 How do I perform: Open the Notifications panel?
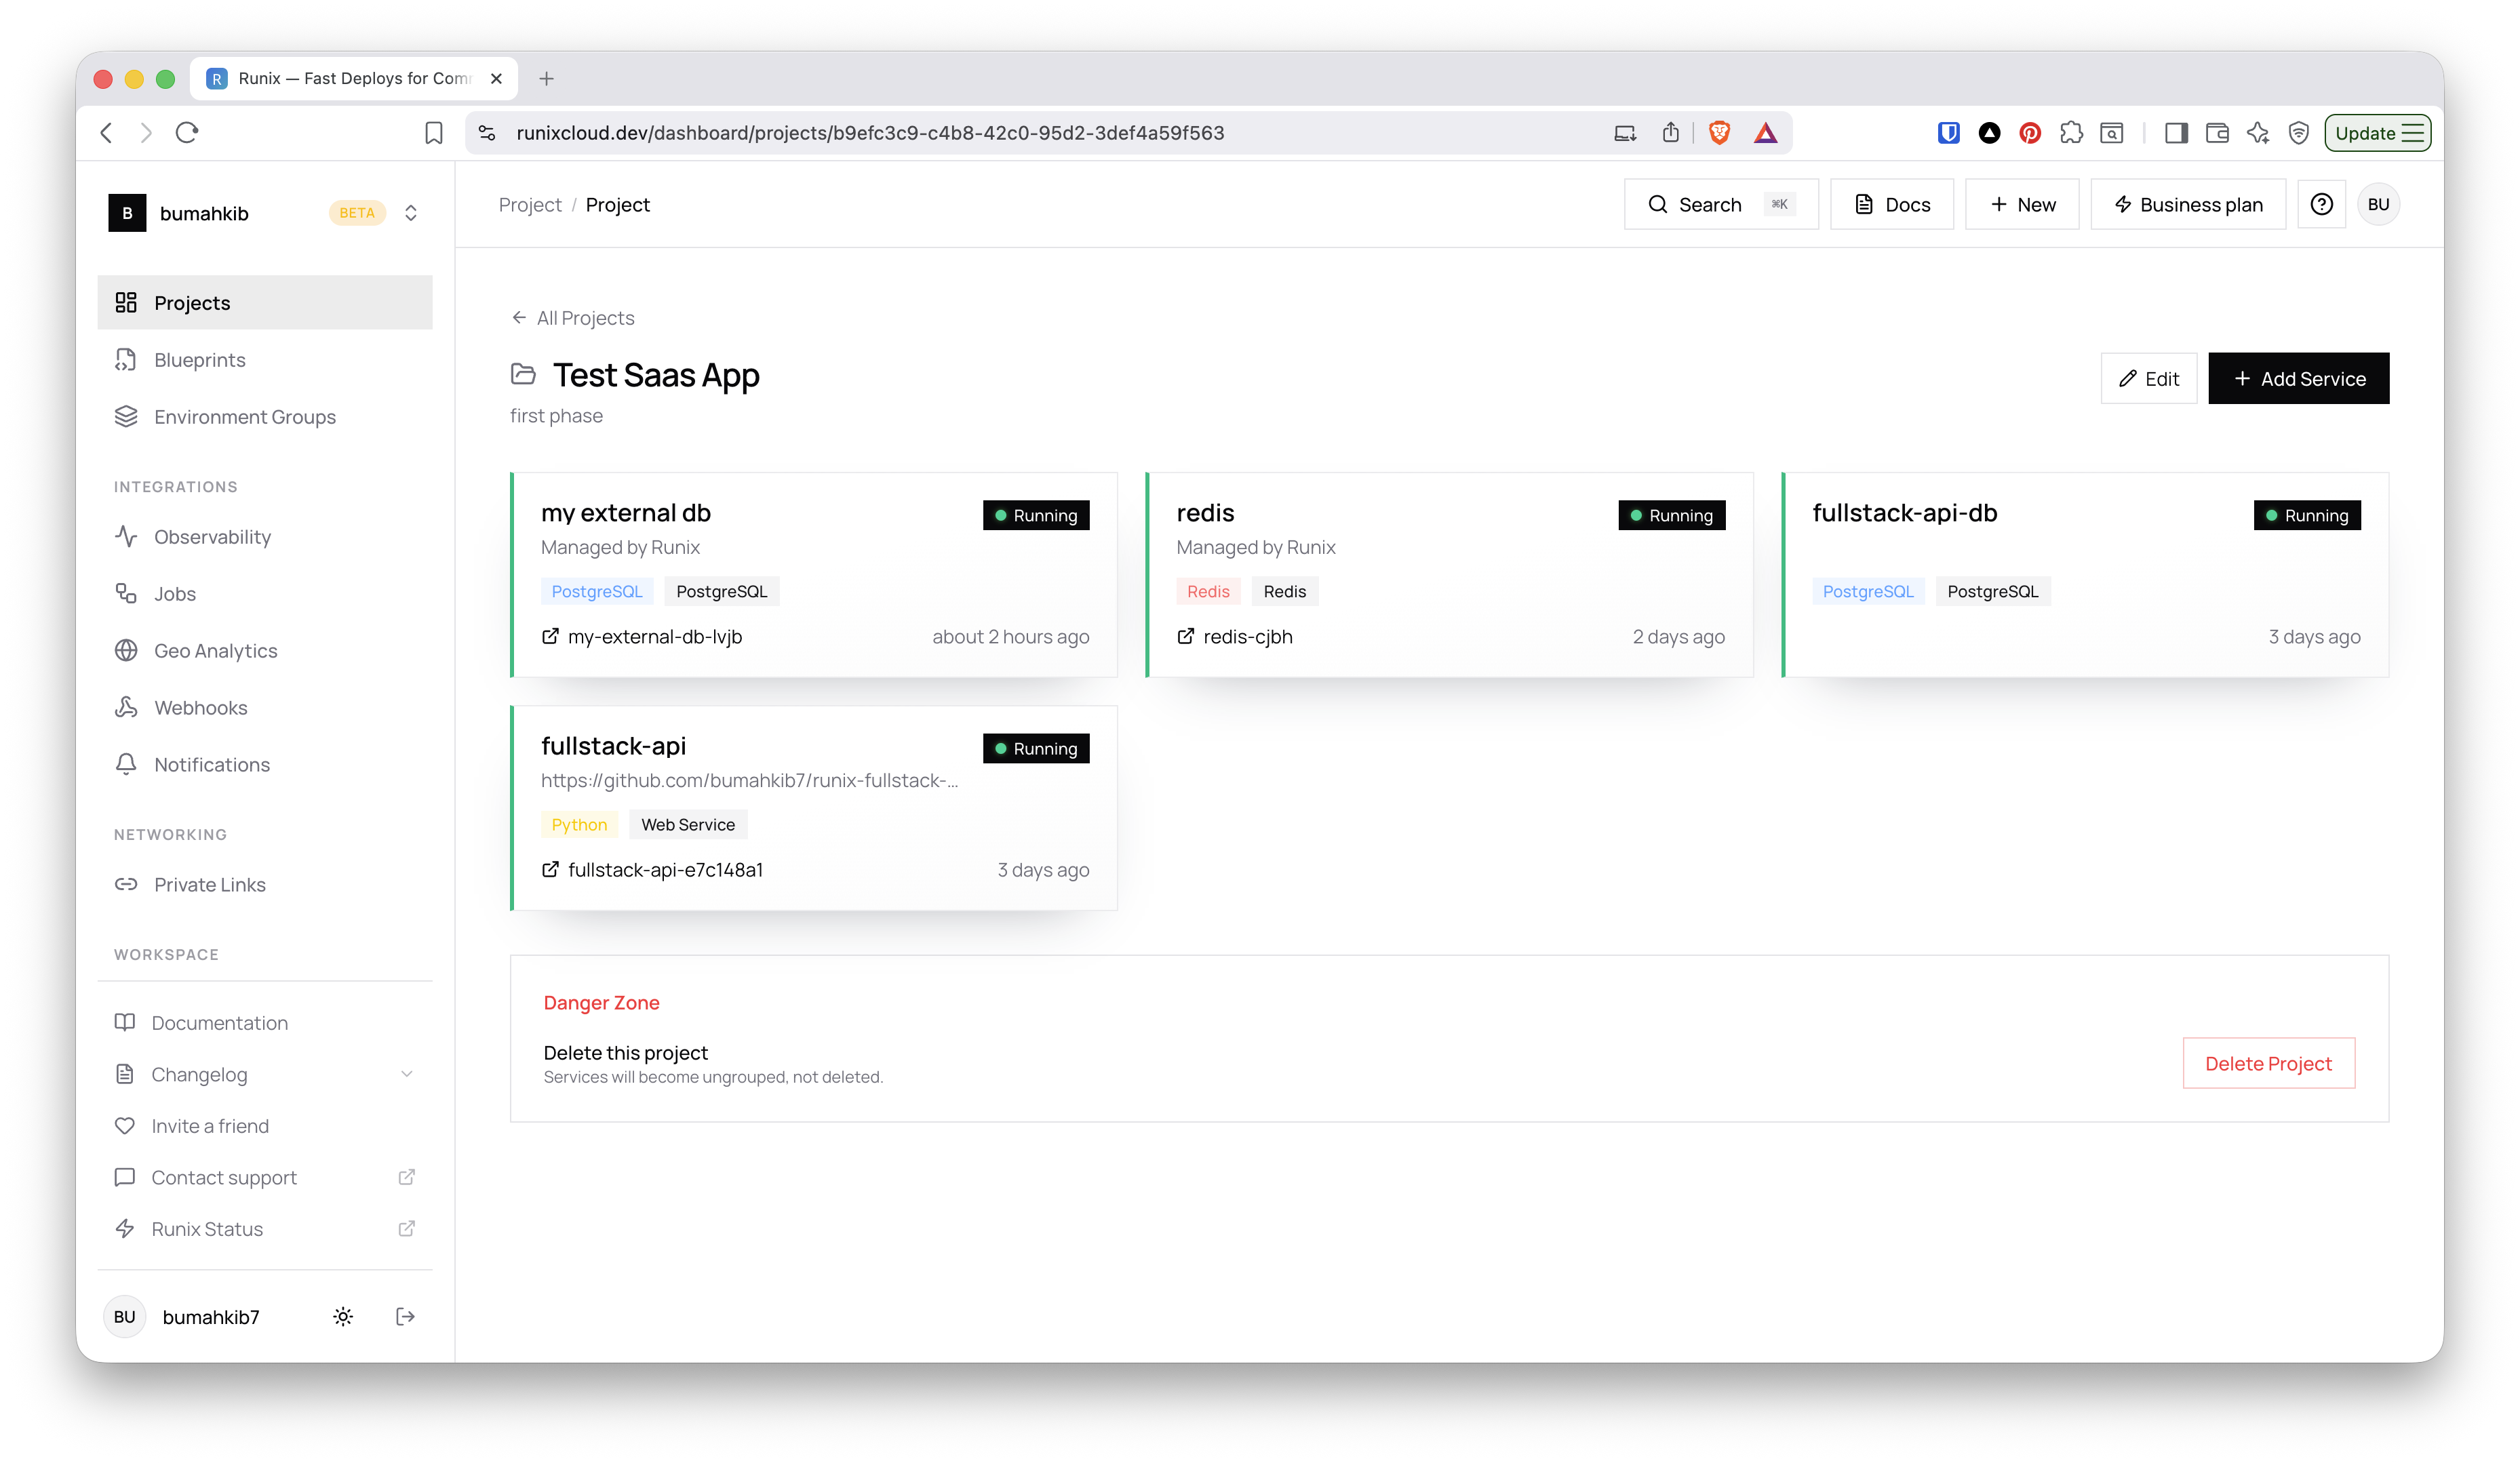[x=212, y=764]
